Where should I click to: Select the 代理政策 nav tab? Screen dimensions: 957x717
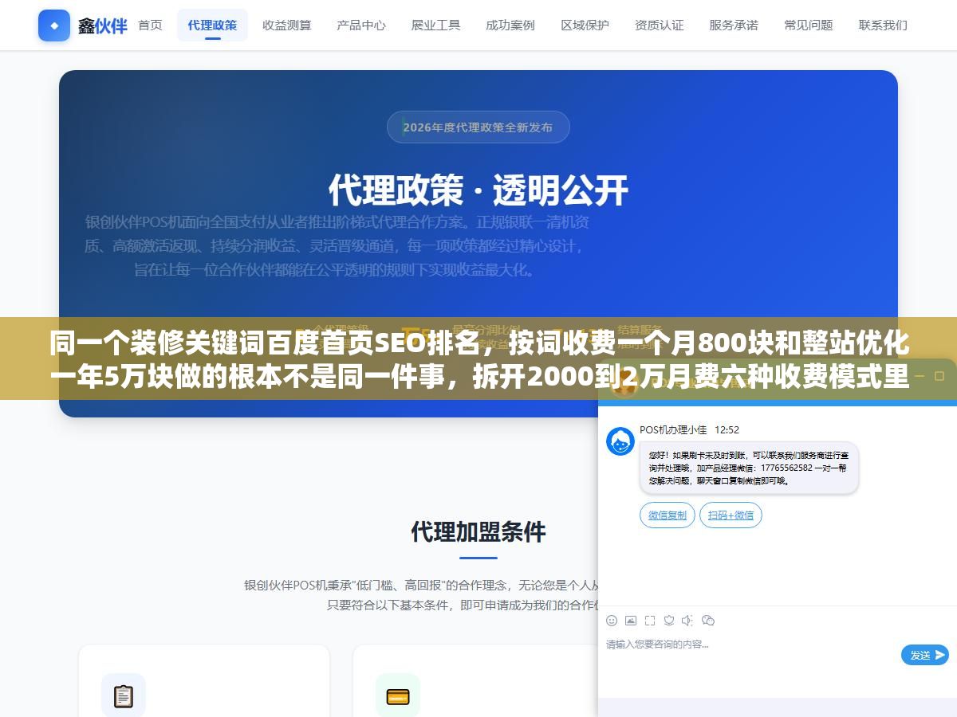(212, 25)
